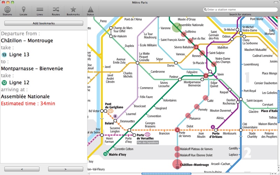Click the T2 tram badge
Screen dimensions: 280x175
[x=147, y=134]
